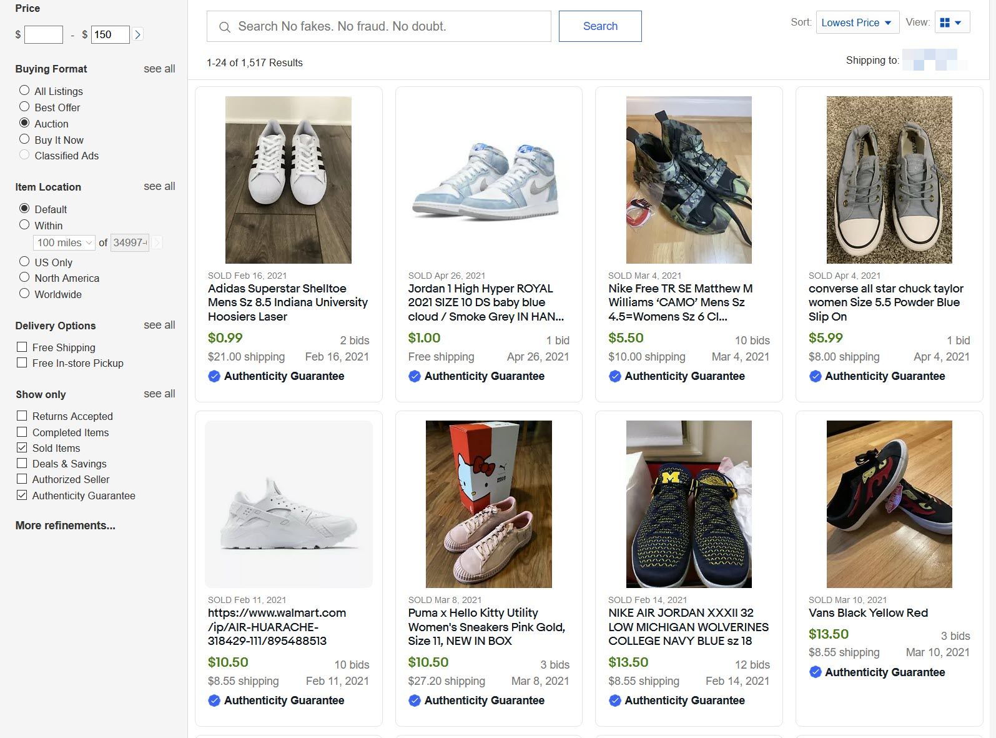Screen dimensions: 996x738
Task: Click the zip code field
Action: (x=130, y=242)
